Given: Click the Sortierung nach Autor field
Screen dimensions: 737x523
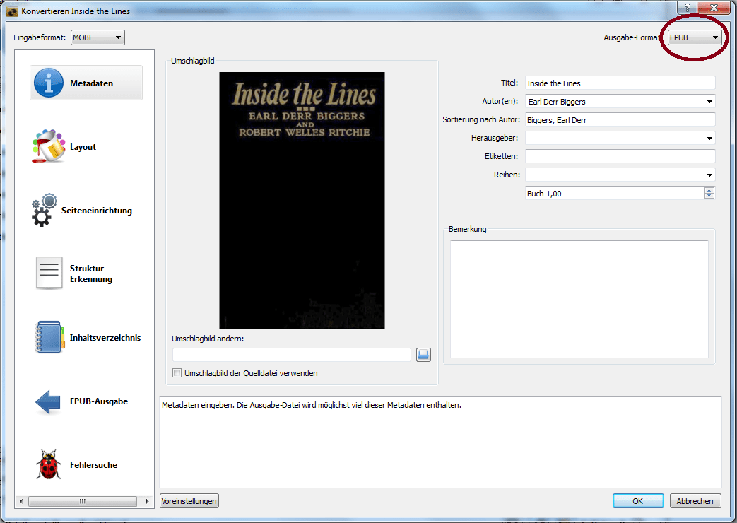Looking at the screenshot, I should pos(620,120).
